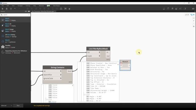Click the zoom out minus icon
Viewport: 196px width, 110px height.
click(x=194, y=23)
